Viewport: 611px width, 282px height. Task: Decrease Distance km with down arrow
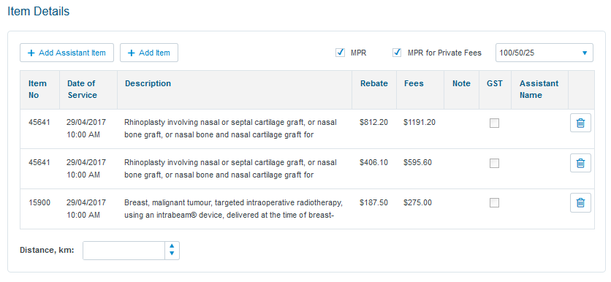[x=172, y=254]
